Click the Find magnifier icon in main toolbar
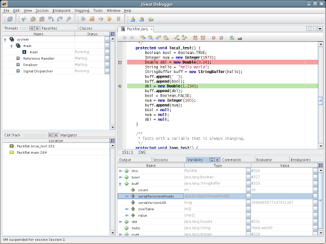Image resolution: width=326 pixels, height=244 pixels. pos(69,19)
